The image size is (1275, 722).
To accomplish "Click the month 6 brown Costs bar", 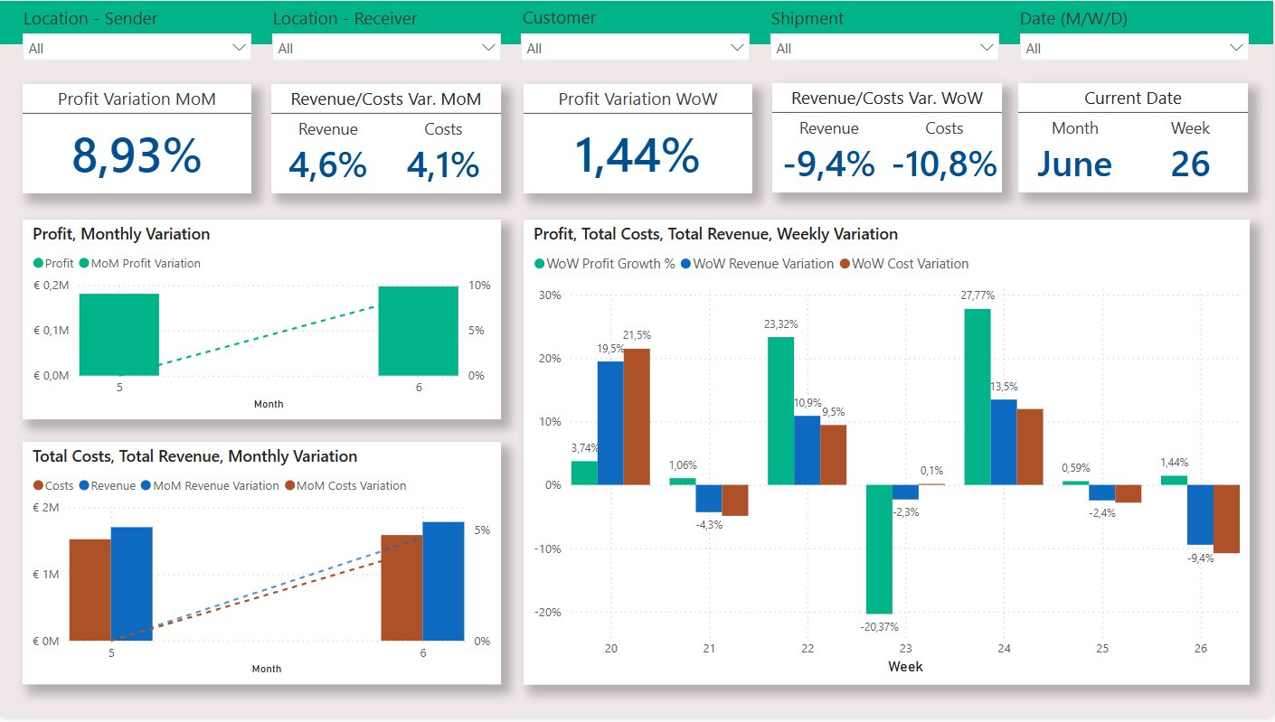I will coord(401,587).
